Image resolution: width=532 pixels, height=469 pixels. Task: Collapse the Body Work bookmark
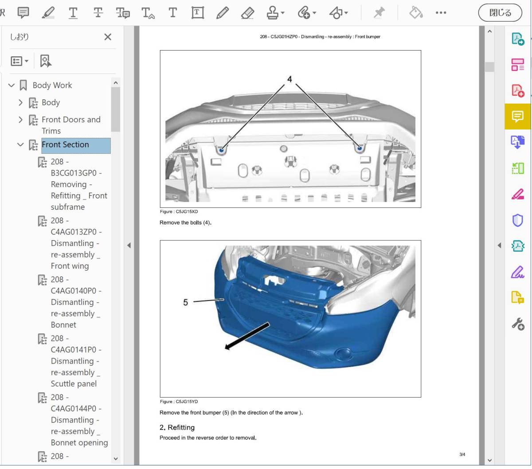click(x=12, y=85)
